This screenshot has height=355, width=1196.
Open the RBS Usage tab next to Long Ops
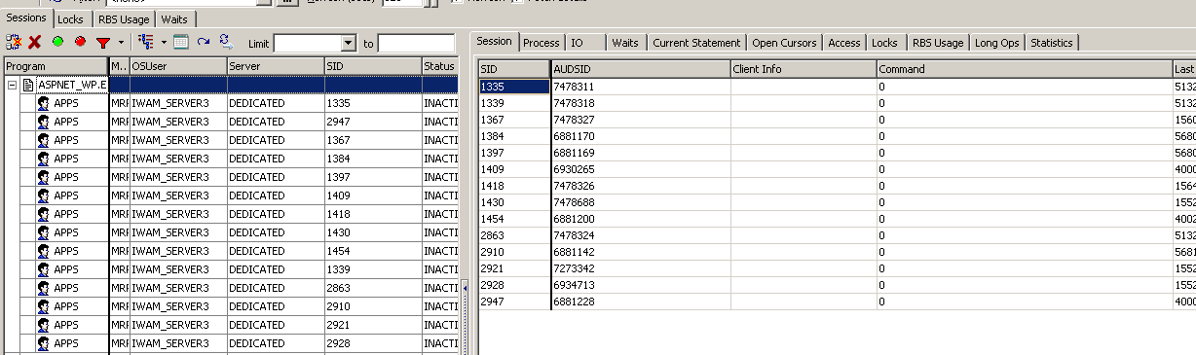pyautogui.click(x=938, y=43)
